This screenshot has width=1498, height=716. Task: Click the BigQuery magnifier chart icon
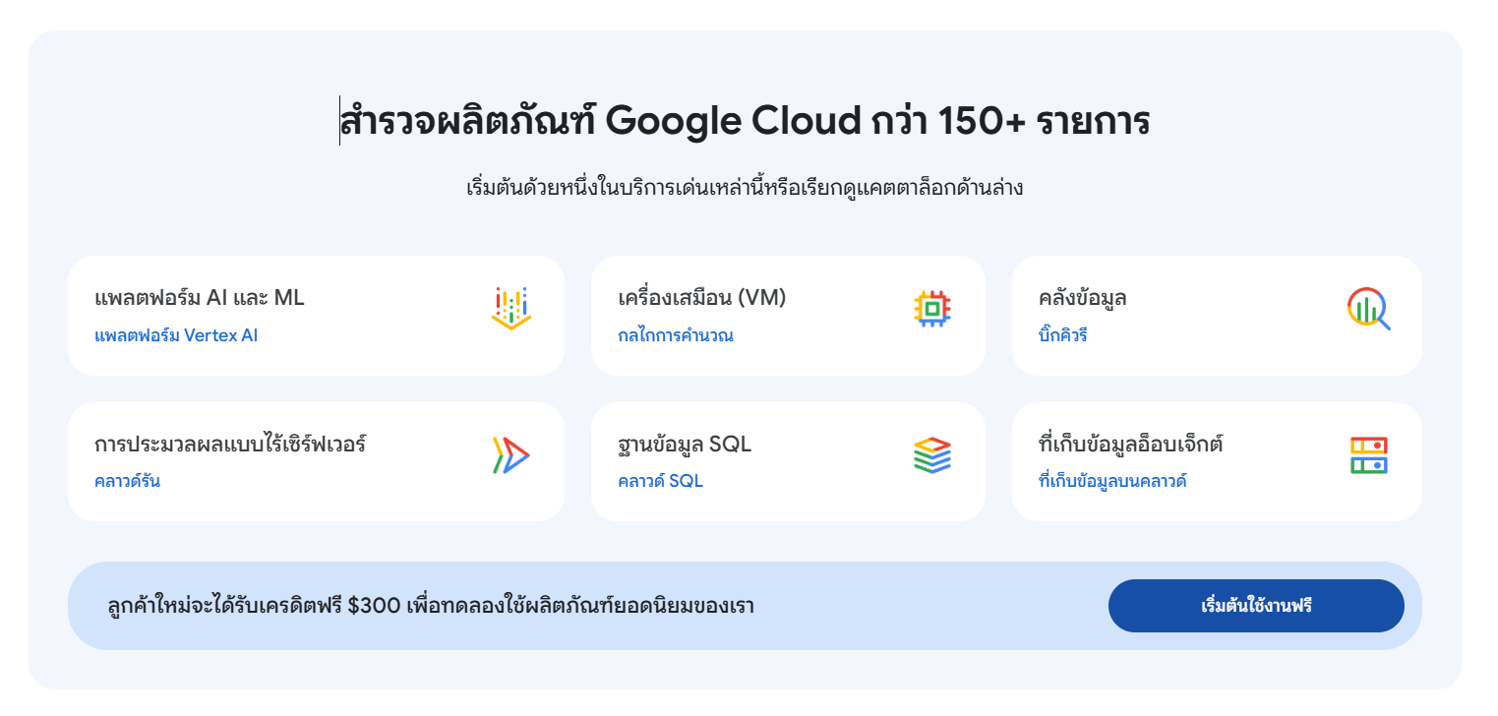[1368, 309]
